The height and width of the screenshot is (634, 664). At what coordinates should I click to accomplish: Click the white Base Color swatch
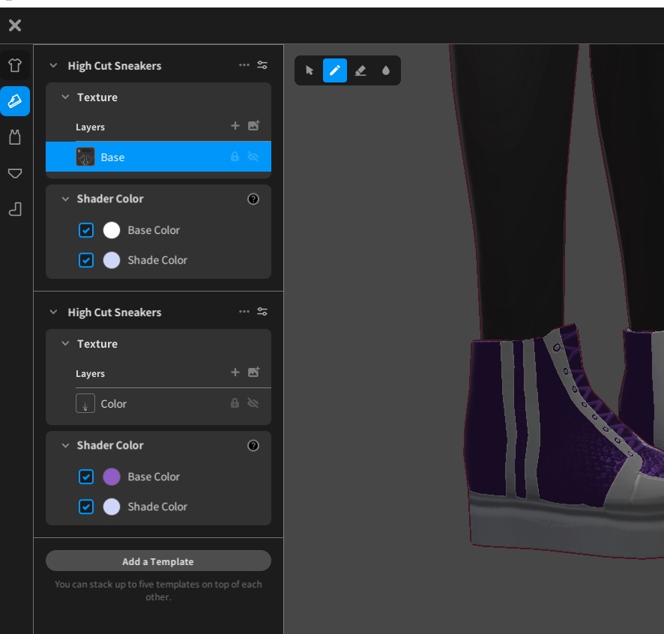pyautogui.click(x=110, y=230)
